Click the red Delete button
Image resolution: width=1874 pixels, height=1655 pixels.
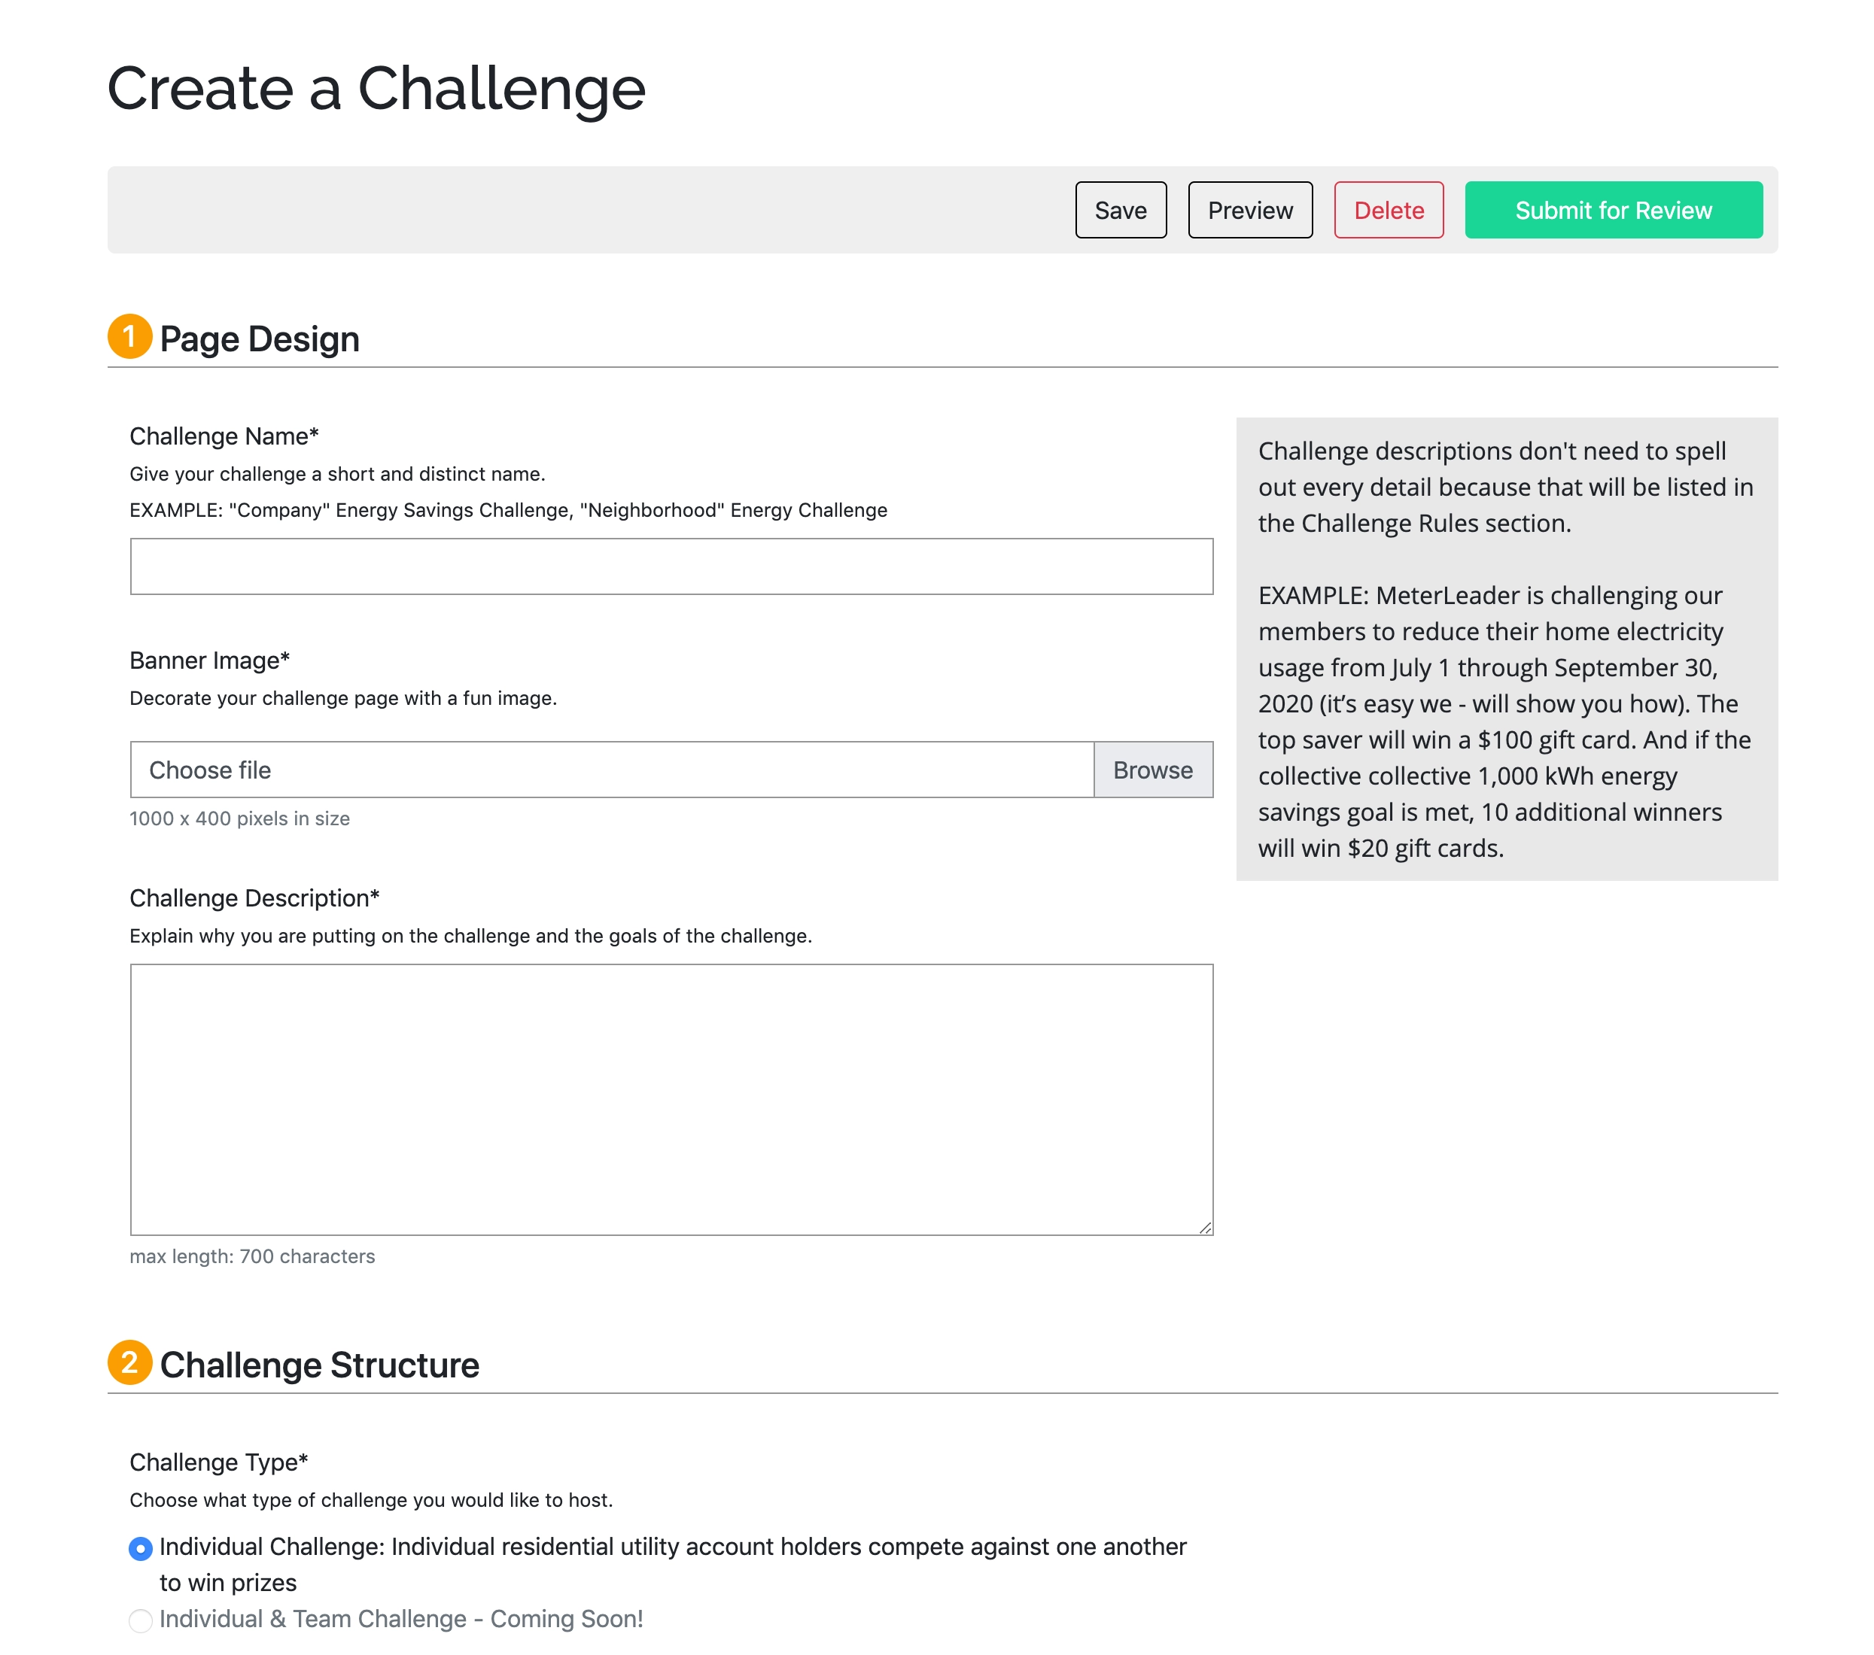pos(1388,210)
